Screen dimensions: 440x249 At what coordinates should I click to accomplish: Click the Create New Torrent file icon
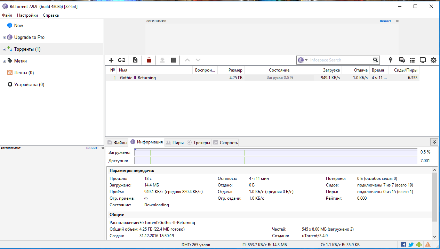click(x=135, y=60)
